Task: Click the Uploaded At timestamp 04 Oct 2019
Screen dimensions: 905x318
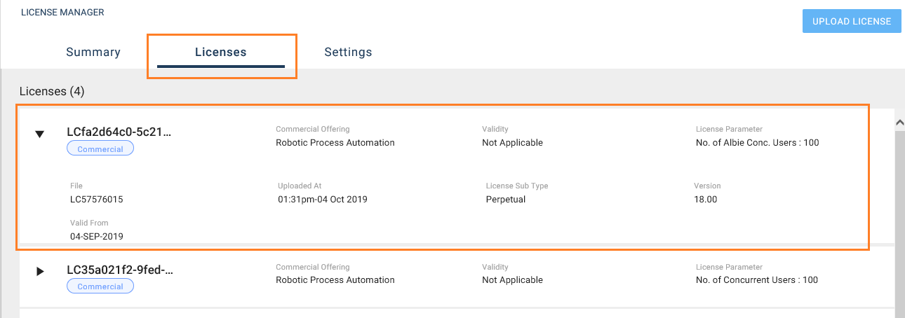Action: [x=322, y=200]
